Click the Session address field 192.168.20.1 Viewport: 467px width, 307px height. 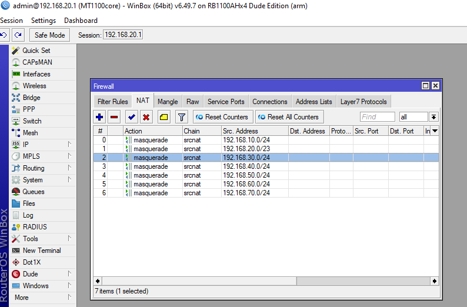123,35
